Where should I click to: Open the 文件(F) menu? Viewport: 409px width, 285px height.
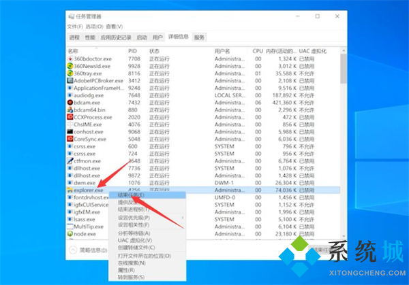tap(75, 27)
